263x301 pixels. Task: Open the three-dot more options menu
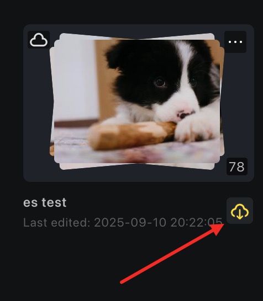click(235, 42)
